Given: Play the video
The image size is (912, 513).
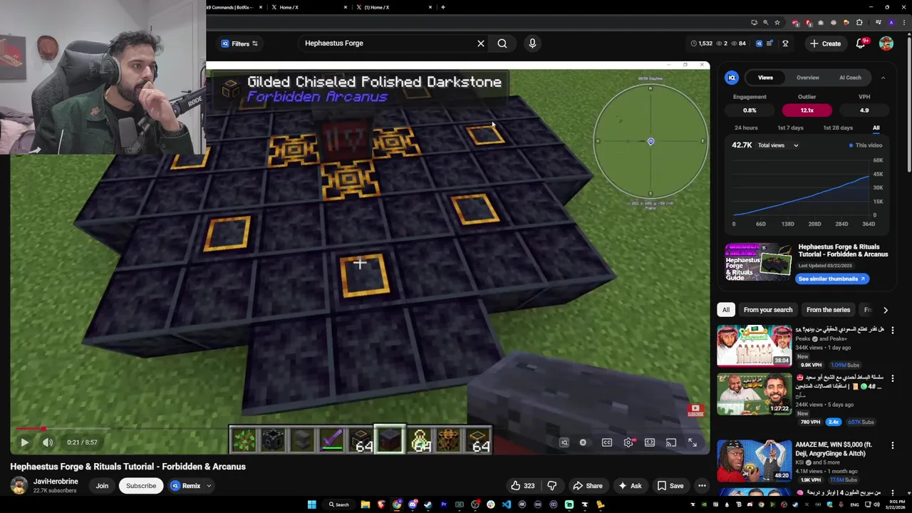Looking at the screenshot, I should point(24,442).
